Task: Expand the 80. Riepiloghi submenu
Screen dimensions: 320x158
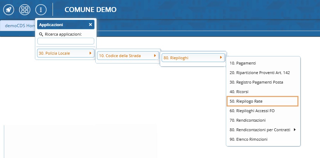Action: (x=193, y=57)
